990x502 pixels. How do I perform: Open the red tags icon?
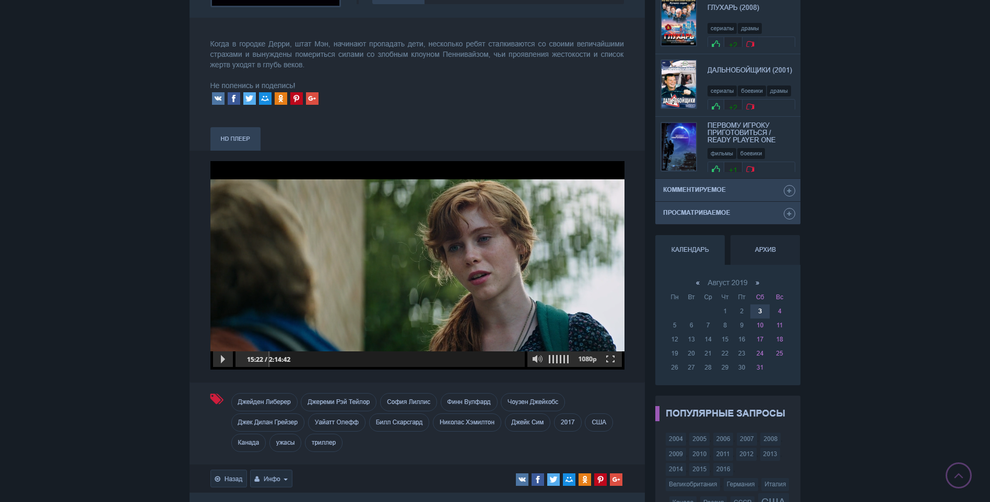[x=217, y=399]
